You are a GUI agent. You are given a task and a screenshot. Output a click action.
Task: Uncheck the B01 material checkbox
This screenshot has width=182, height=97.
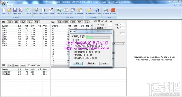tap(3, 28)
